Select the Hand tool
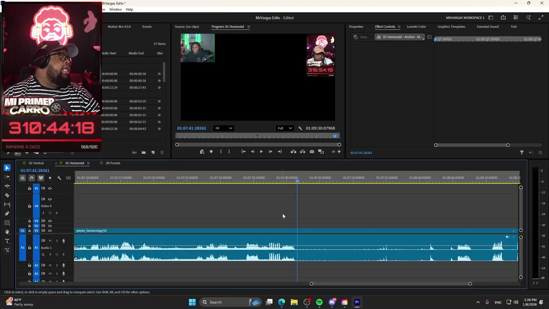549x309 pixels. click(x=7, y=232)
